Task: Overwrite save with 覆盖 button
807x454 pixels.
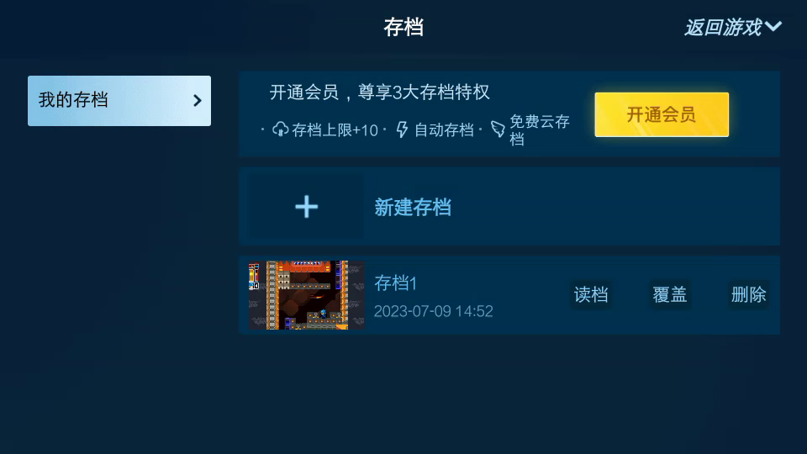Action: 670,295
